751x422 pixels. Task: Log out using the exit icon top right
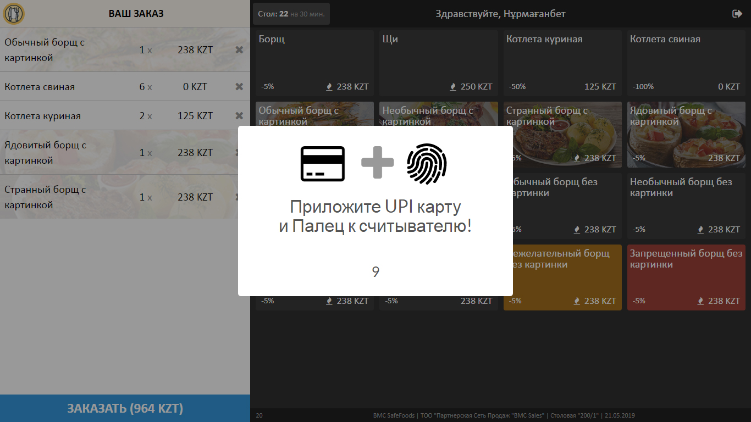pyautogui.click(x=737, y=13)
